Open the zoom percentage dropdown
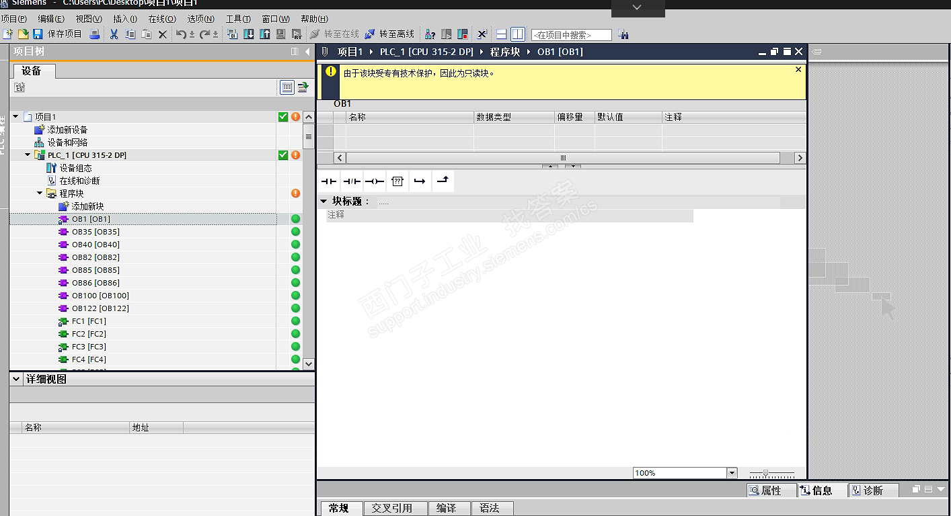Viewport: 951px width, 516px height. click(x=732, y=473)
